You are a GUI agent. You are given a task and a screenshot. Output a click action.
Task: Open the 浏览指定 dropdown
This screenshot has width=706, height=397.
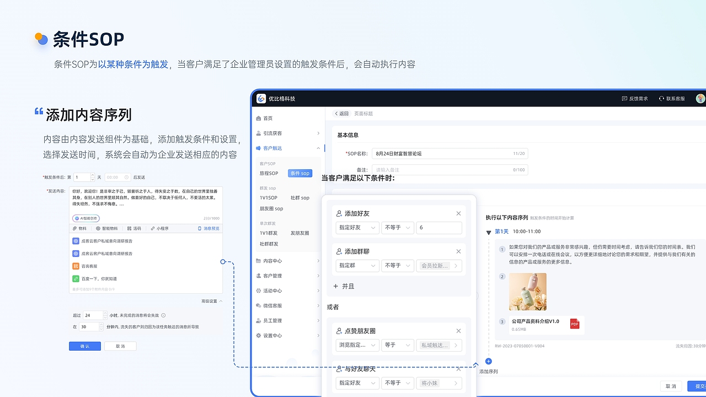click(357, 345)
